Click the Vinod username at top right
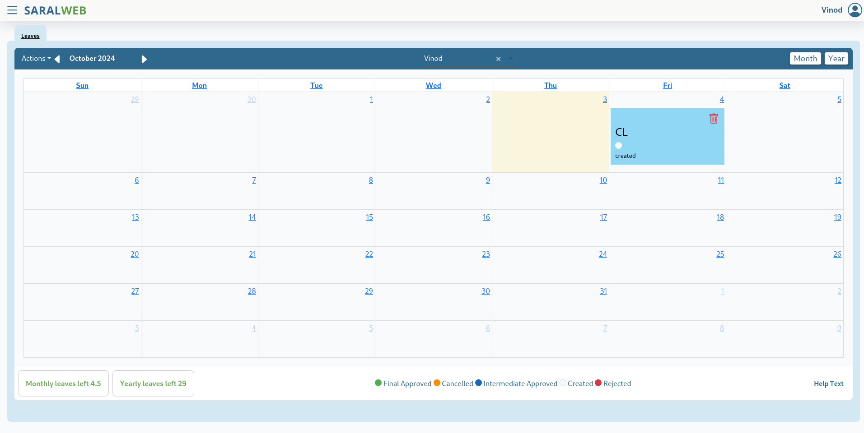 [831, 10]
